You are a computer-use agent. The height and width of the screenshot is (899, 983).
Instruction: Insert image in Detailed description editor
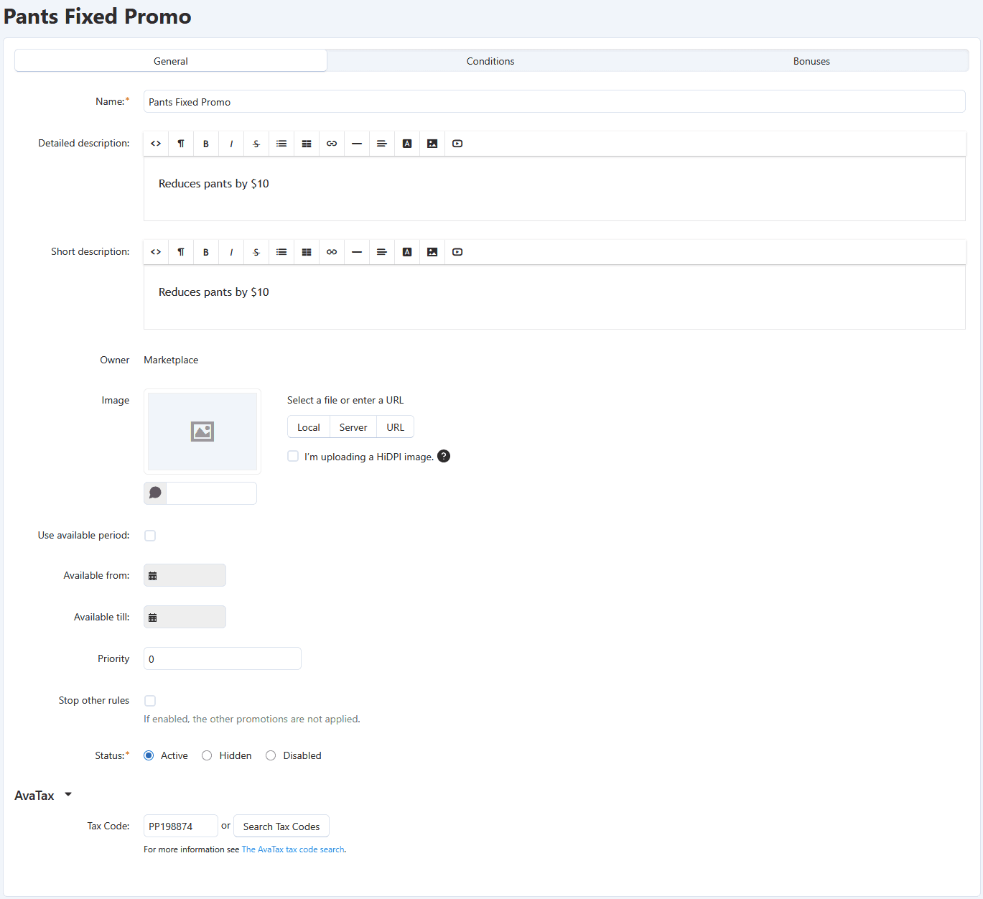[x=432, y=144]
